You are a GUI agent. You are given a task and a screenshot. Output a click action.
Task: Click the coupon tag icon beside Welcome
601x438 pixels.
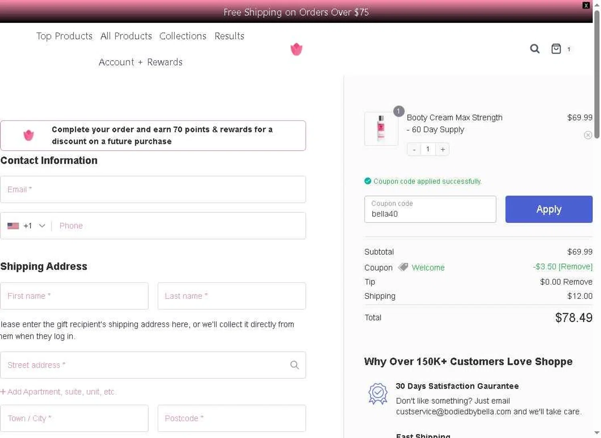tap(403, 267)
